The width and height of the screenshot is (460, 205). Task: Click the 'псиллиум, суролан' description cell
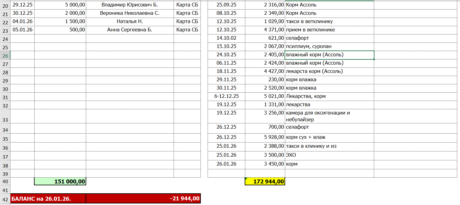(x=329, y=46)
